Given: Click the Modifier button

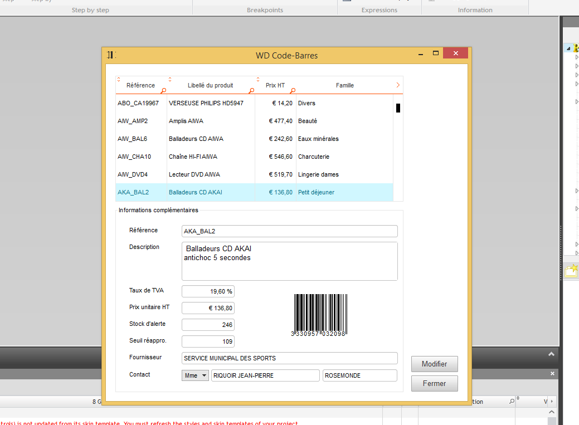Looking at the screenshot, I should 434,364.
